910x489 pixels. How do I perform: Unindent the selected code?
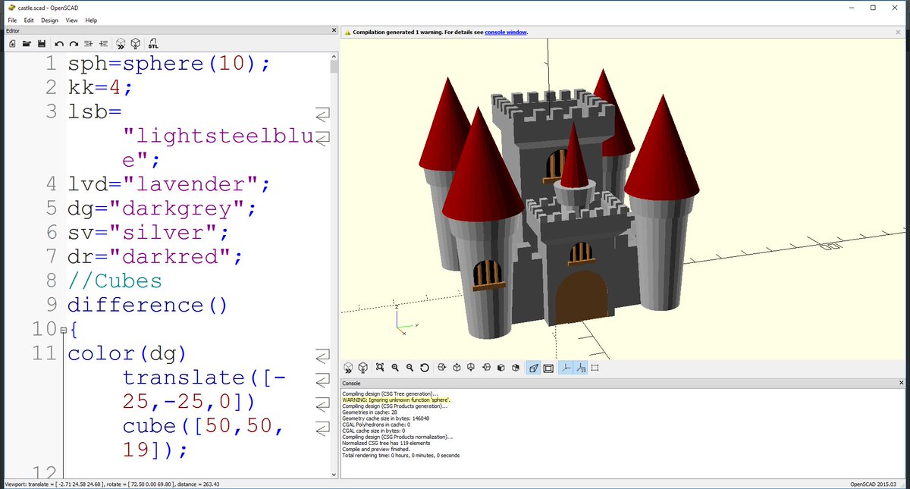point(89,44)
